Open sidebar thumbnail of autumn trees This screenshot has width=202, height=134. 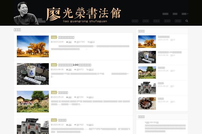[x=147, y=42]
